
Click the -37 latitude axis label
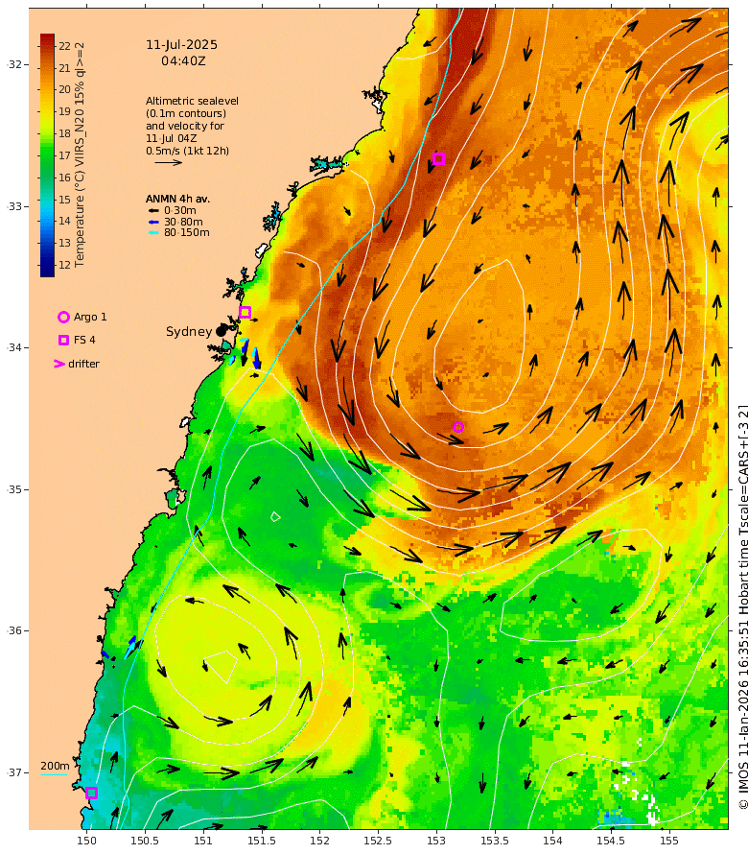click(x=15, y=772)
